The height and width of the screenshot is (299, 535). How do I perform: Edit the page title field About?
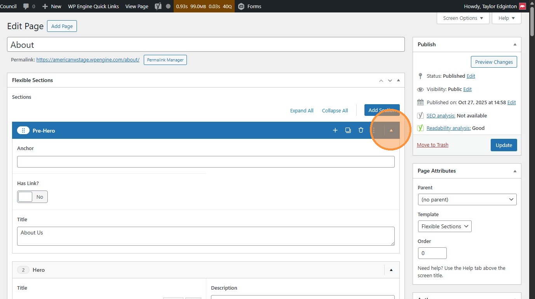coord(206,45)
